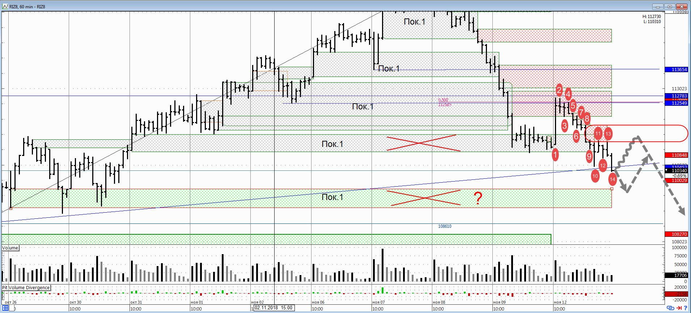The image size is (691, 313).
Task: Select the red circle marker numbered 10
Action: (x=595, y=176)
